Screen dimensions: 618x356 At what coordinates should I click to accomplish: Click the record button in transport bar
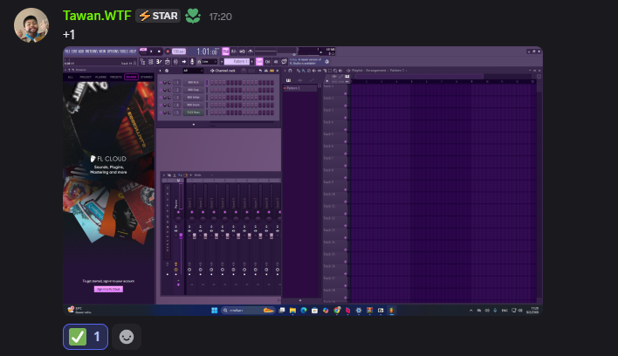point(167,51)
